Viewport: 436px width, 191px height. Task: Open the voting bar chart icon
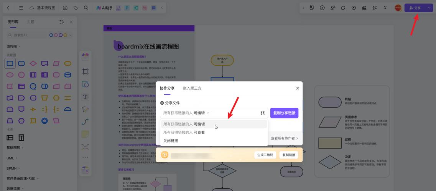(364, 8)
